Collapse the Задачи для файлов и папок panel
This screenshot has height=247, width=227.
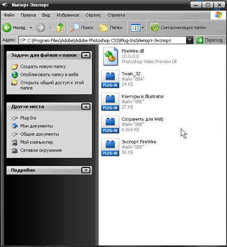[x=86, y=55]
